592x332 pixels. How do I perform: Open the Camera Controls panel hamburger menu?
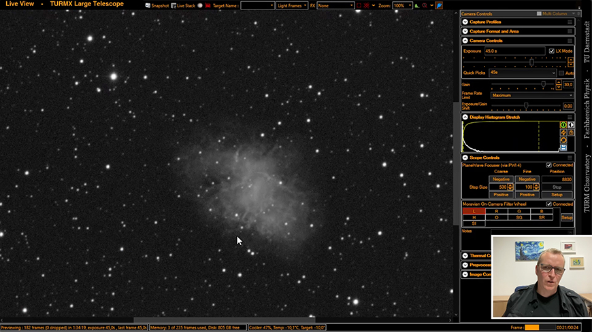tap(570, 41)
